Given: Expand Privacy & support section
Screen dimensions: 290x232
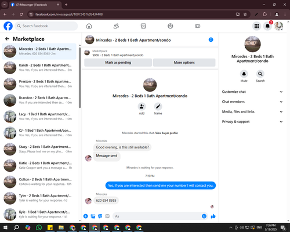Looking at the screenshot, I should click(x=252, y=122).
